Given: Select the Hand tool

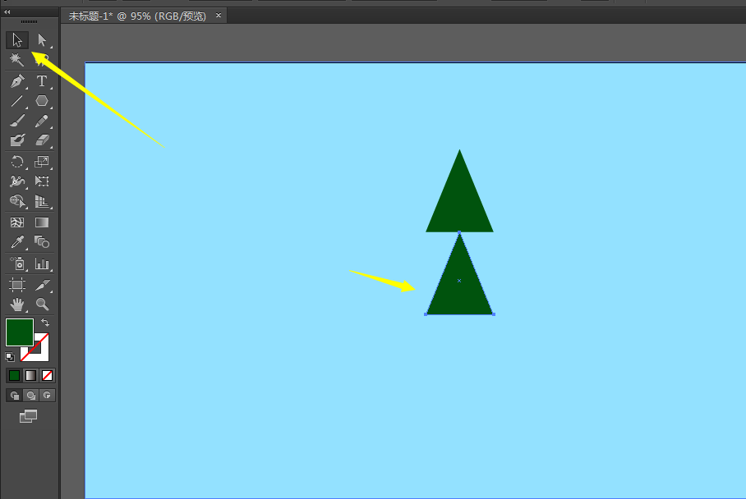Looking at the screenshot, I should pyautogui.click(x=17, y=304).
